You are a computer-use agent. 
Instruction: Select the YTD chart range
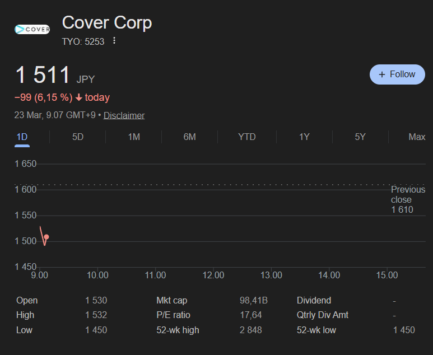click(x=247, y=137)
